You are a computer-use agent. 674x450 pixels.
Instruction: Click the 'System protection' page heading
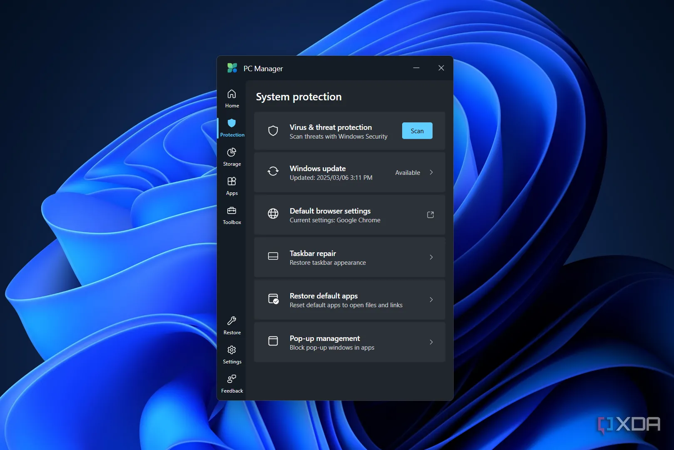point(298,97)
